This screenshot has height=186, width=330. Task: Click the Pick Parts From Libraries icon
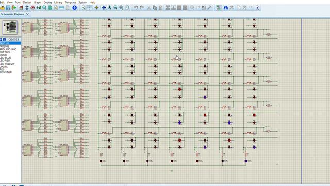[192, 8]
